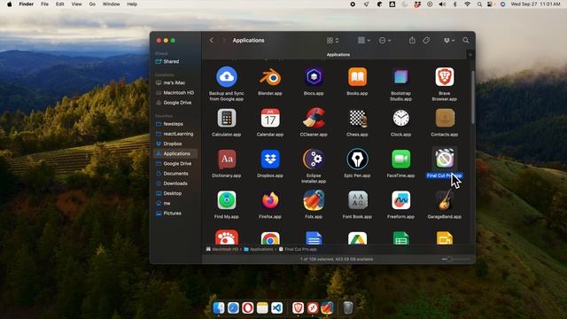The height and width of the screenshot is (319, 567).
Task: Open the Go menu
Action: tap(92, 4)
